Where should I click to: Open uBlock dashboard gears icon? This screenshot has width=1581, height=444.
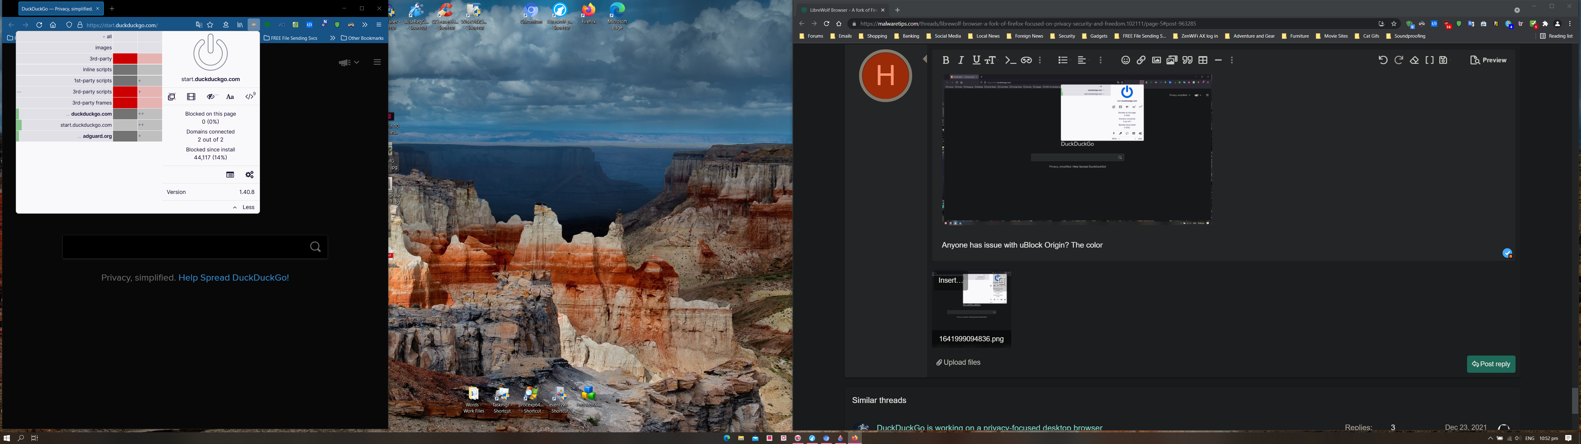250,175
